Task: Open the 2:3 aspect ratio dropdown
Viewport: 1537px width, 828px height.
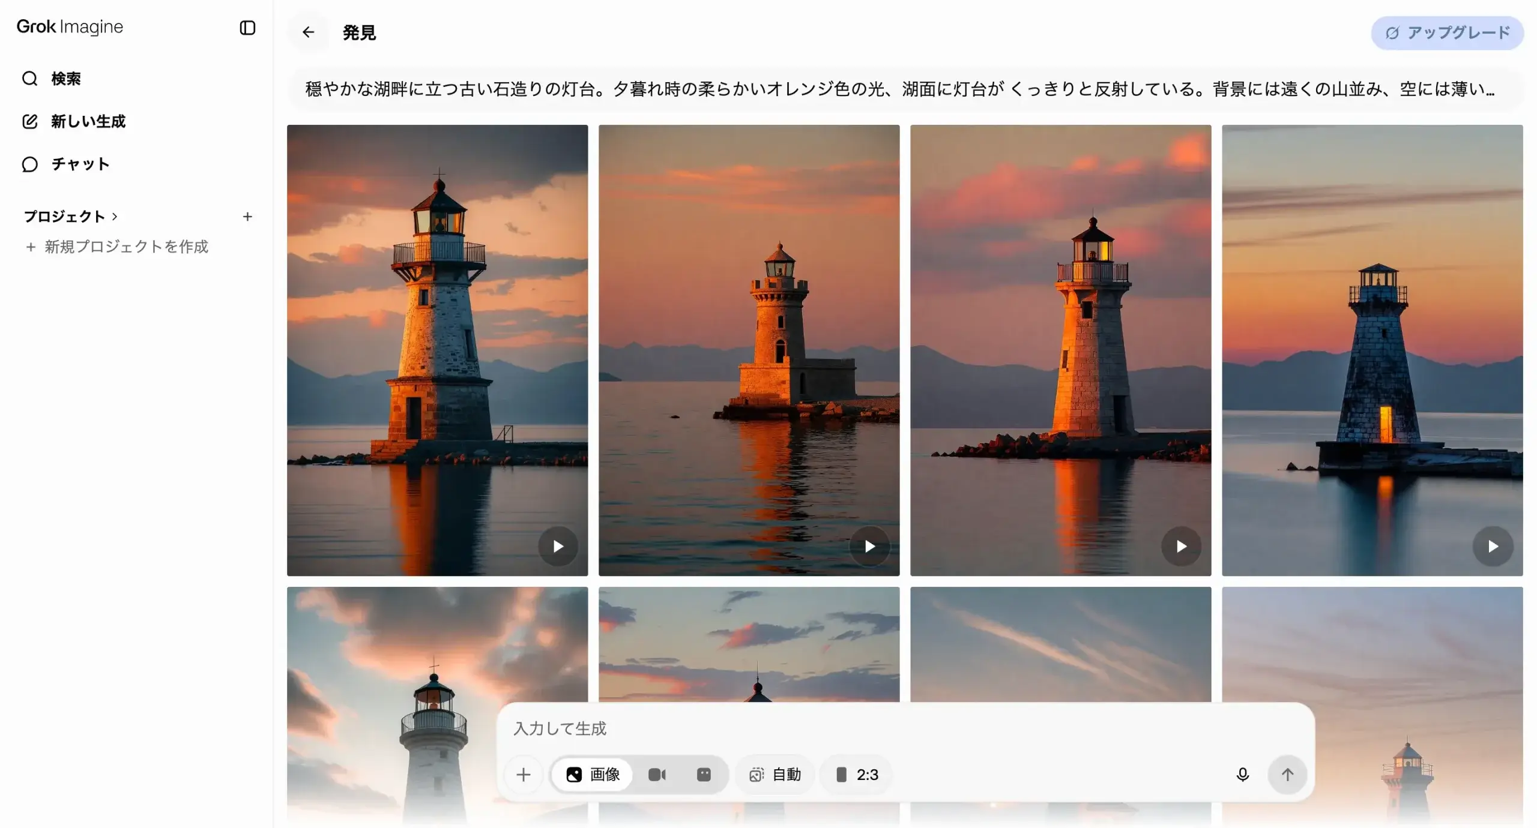Action: [857, 775]
